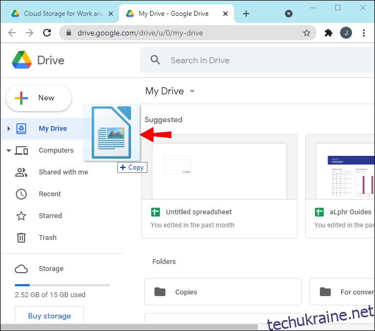The width and height of the screenshot is (375, 331).
Task: Click the tab search circle-arrow icon
Action: pos(289,14)
